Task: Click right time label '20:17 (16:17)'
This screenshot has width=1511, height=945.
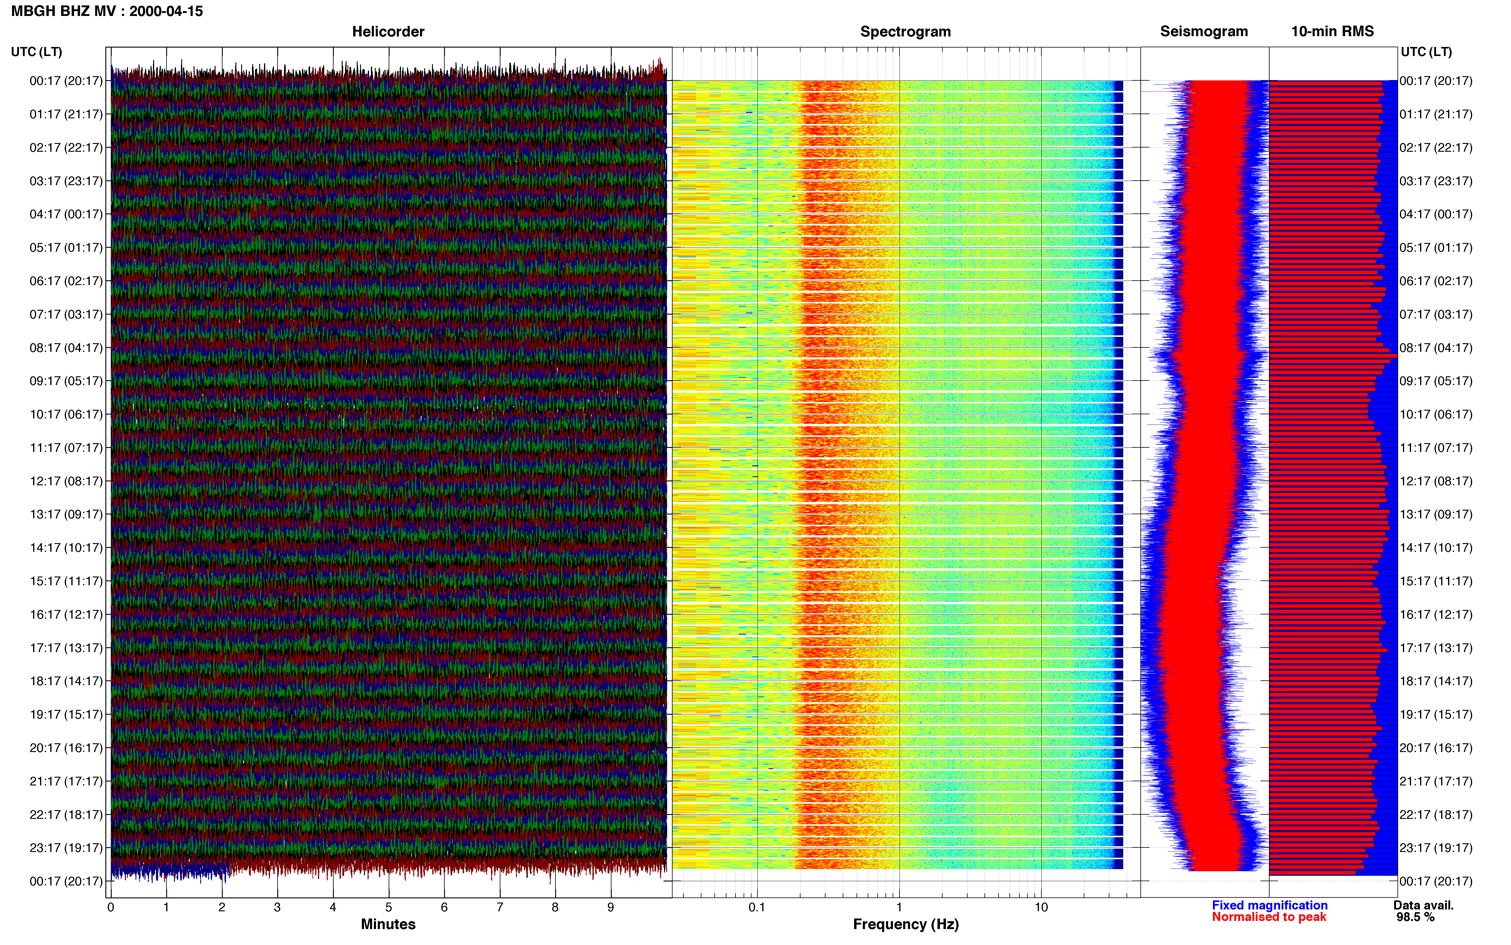Action: point(1436,748)
